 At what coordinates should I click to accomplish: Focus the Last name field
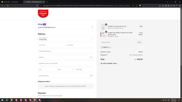click(x=80, y=45)
